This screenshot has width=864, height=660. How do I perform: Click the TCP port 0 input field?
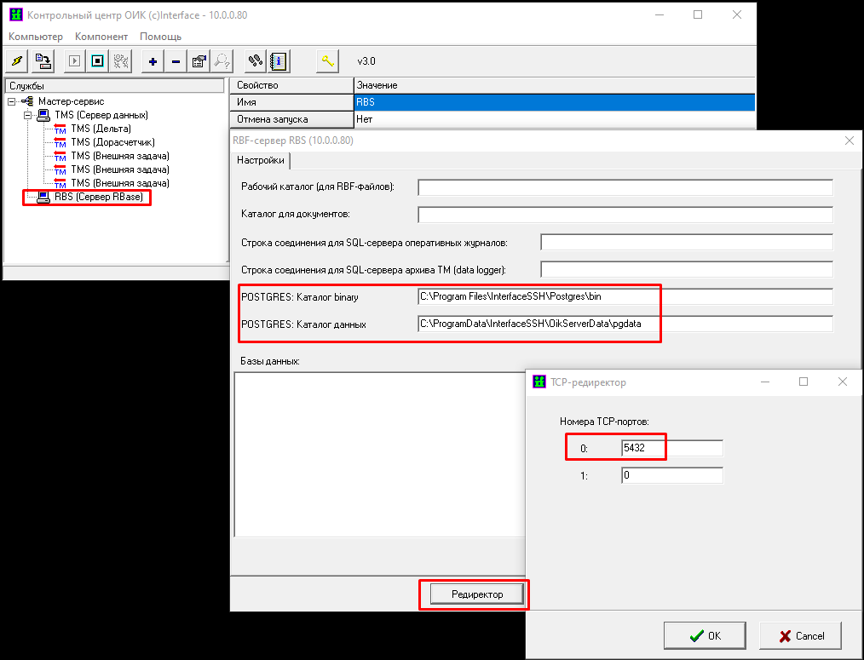point(671,448)
